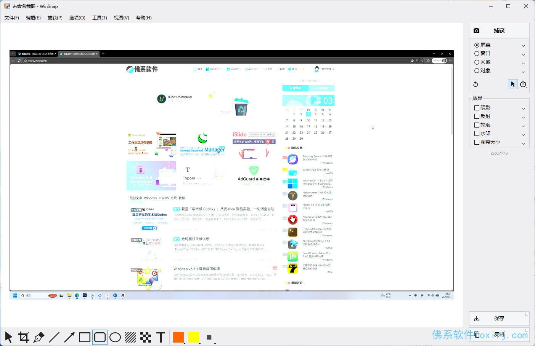535x346 pixels.
Task: Click the camera 捕获 capture button
Action: pyautogui.click(x=499, y=30)
